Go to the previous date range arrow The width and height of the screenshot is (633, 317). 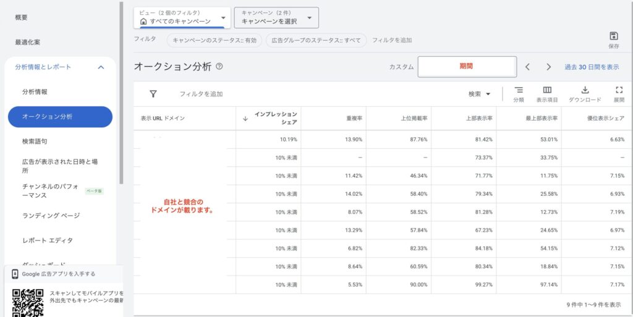[527, 67]
